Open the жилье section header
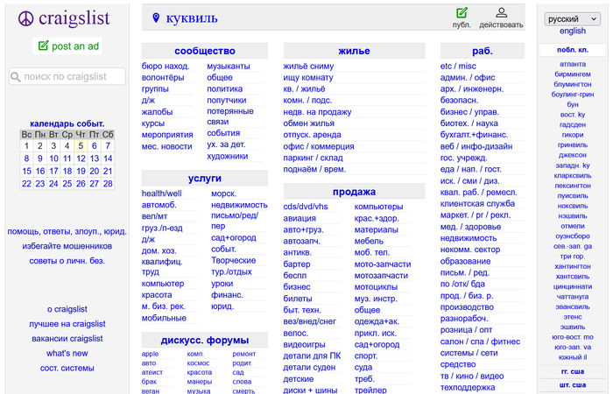The image size is (613, 394). 354,51
